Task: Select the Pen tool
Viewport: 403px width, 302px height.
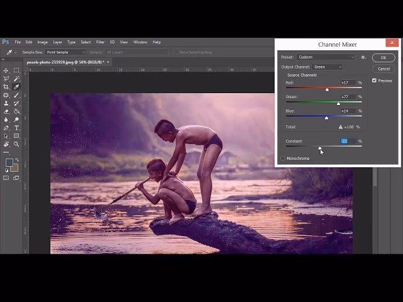Action: 6,128
